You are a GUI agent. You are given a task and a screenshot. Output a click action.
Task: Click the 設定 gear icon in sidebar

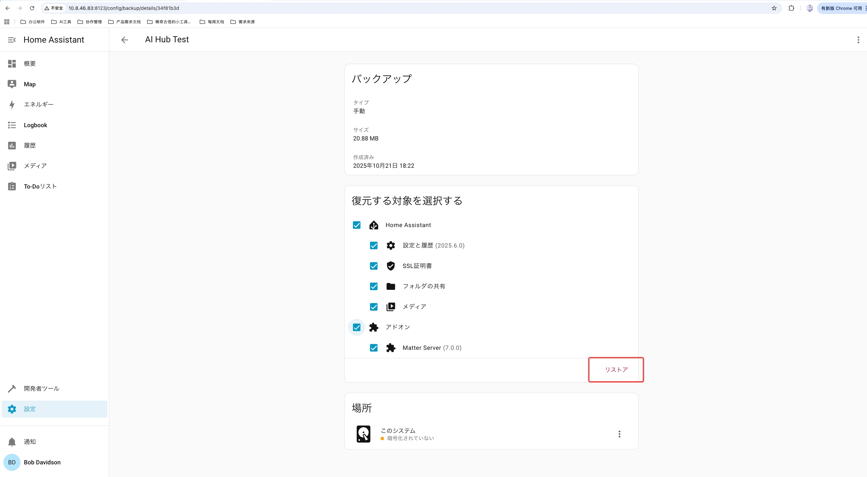[12, 409]
